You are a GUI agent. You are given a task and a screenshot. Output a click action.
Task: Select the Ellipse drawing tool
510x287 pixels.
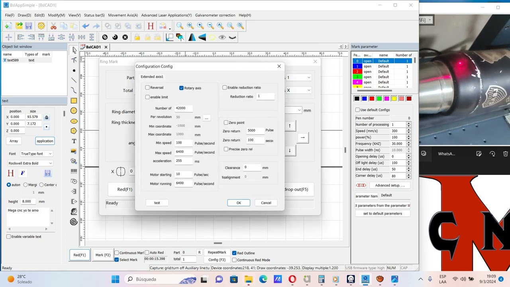74,121
